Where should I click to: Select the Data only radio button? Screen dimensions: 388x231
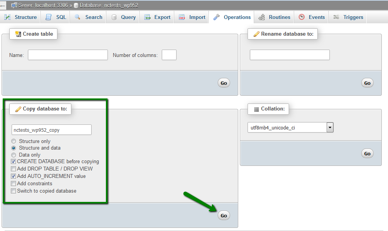click(x=14, y=155)
